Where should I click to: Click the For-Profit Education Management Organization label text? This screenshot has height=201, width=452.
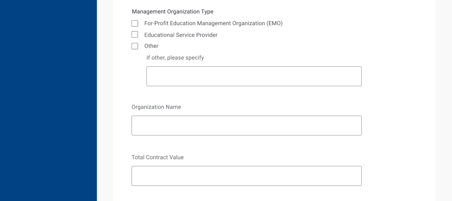(213, 23)
